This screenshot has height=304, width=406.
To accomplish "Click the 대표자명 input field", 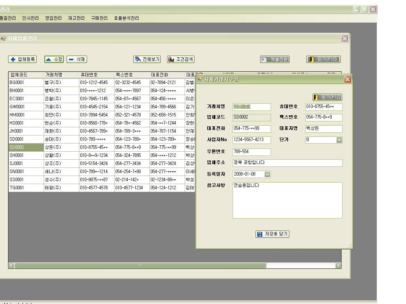I will point(324,128).
